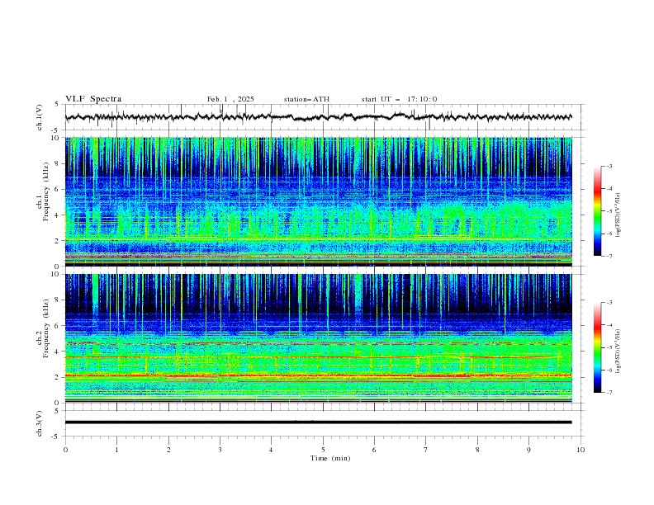Click time axis tick label "9"
Image resolution: width=654 pixels, height=505 pixels.
pyautogui.click(x=528, y=450)
